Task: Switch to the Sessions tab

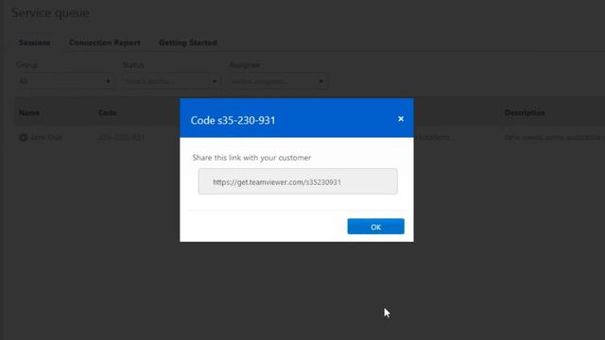Action: (34, 42)
